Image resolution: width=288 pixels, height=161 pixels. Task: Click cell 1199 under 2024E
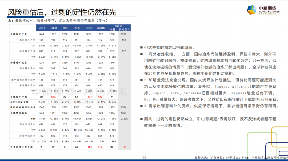100,34
